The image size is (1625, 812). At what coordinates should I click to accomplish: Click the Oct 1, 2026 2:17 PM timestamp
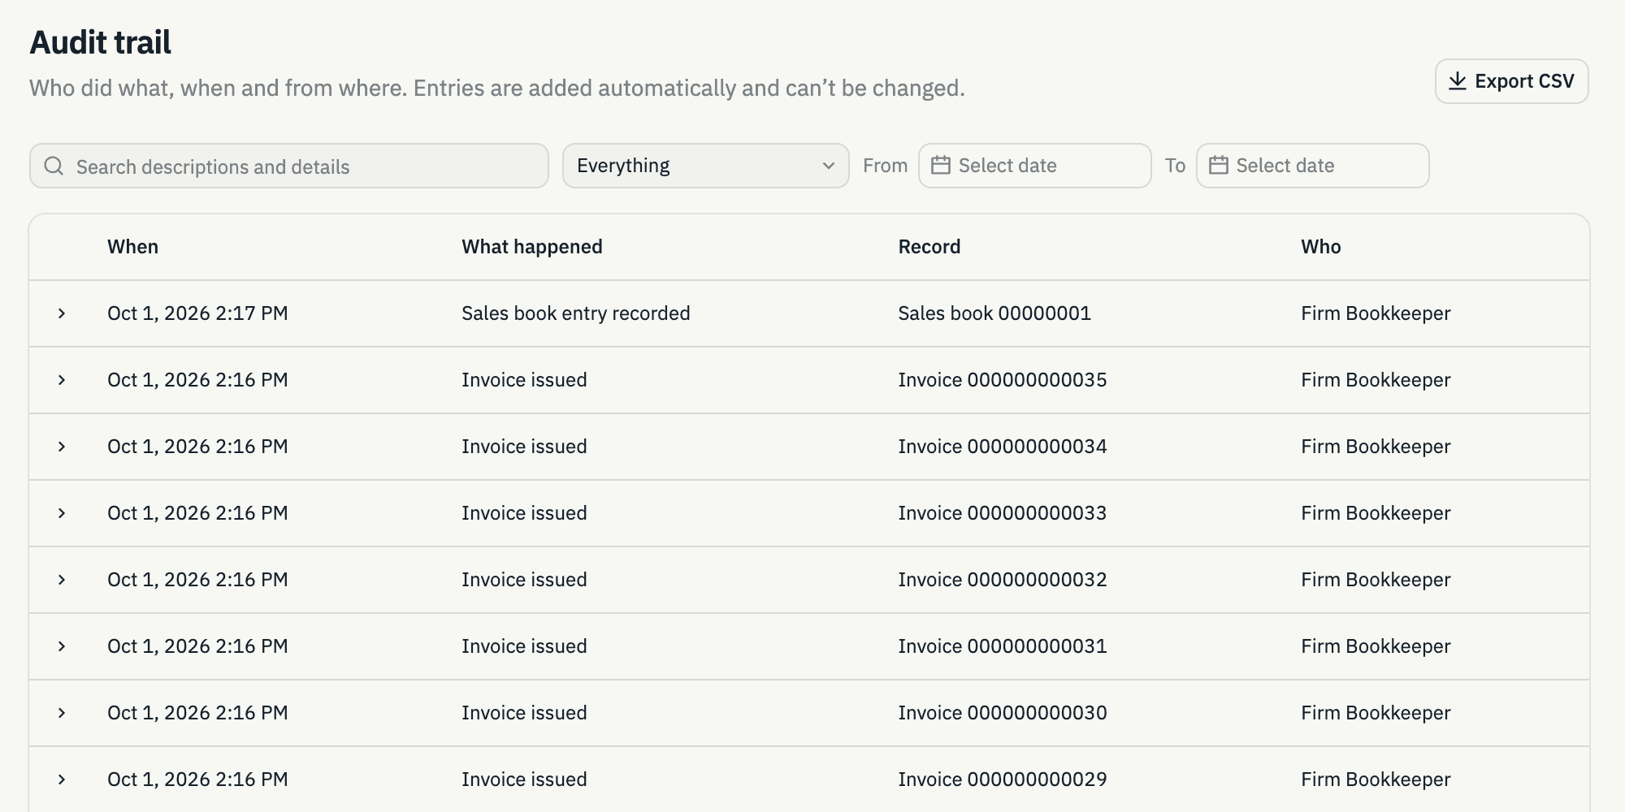[x=197, y=313]
